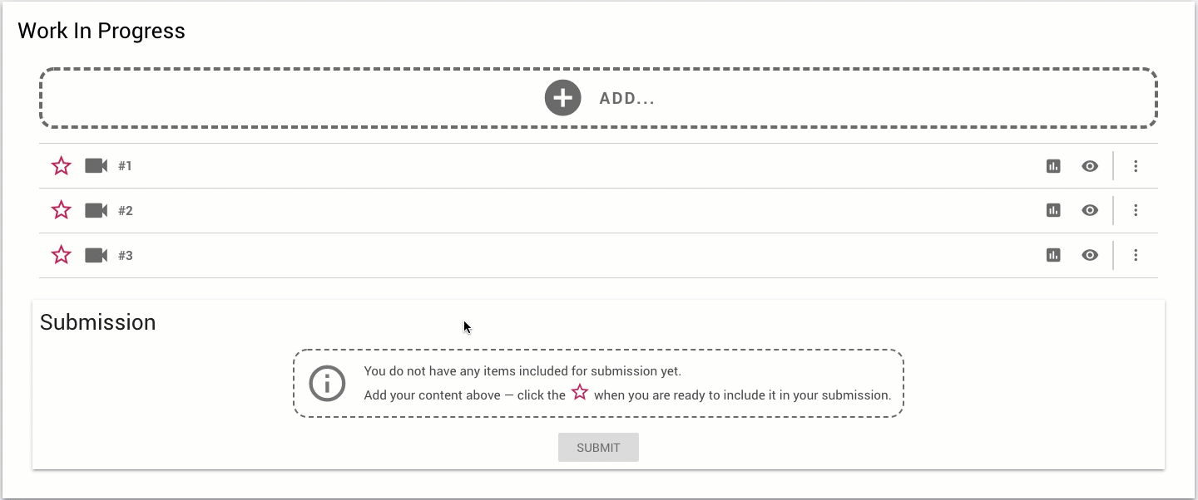Viewport: 1198px width, 500px height.
Task: Star item #2 to include in submission
Action: click(62, 211)
